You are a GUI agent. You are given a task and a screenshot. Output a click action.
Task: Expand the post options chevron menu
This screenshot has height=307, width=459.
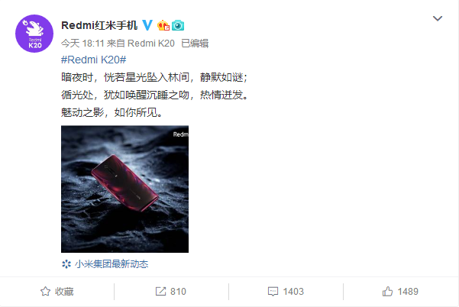tap(438, 18)
